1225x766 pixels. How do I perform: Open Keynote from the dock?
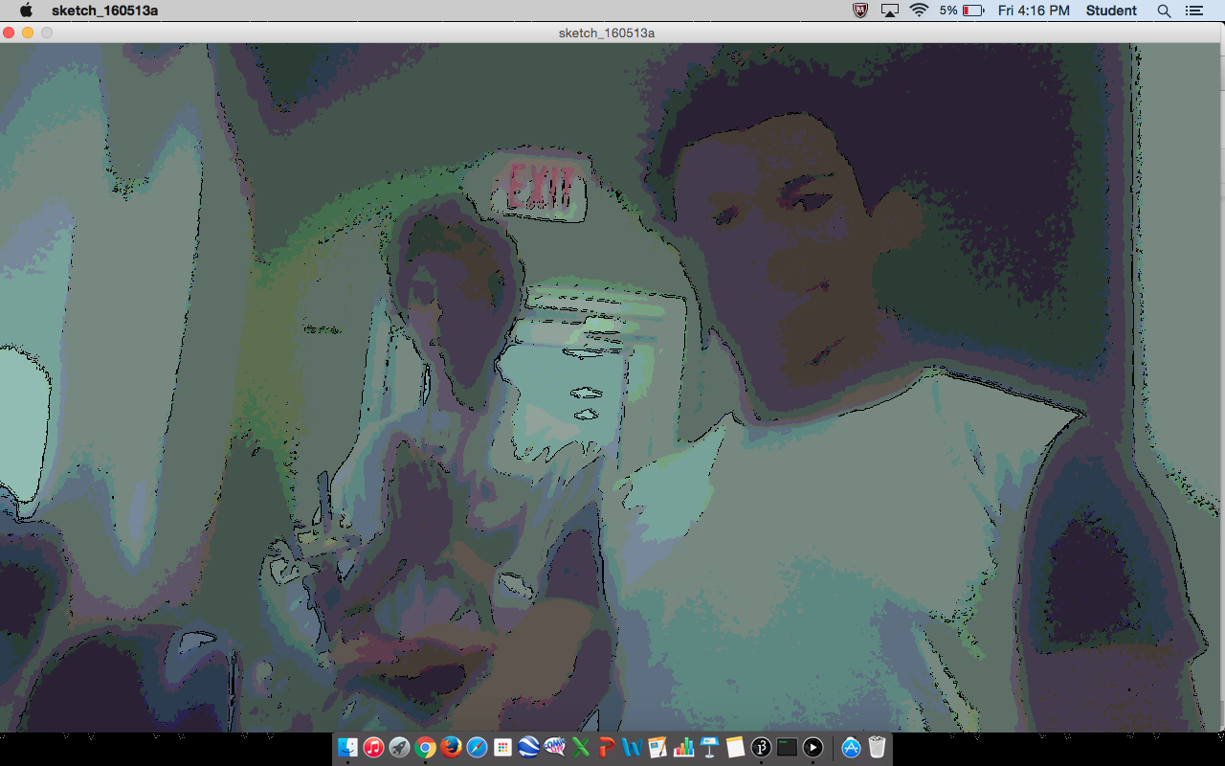pyautogui.click(x=709, y=748)
